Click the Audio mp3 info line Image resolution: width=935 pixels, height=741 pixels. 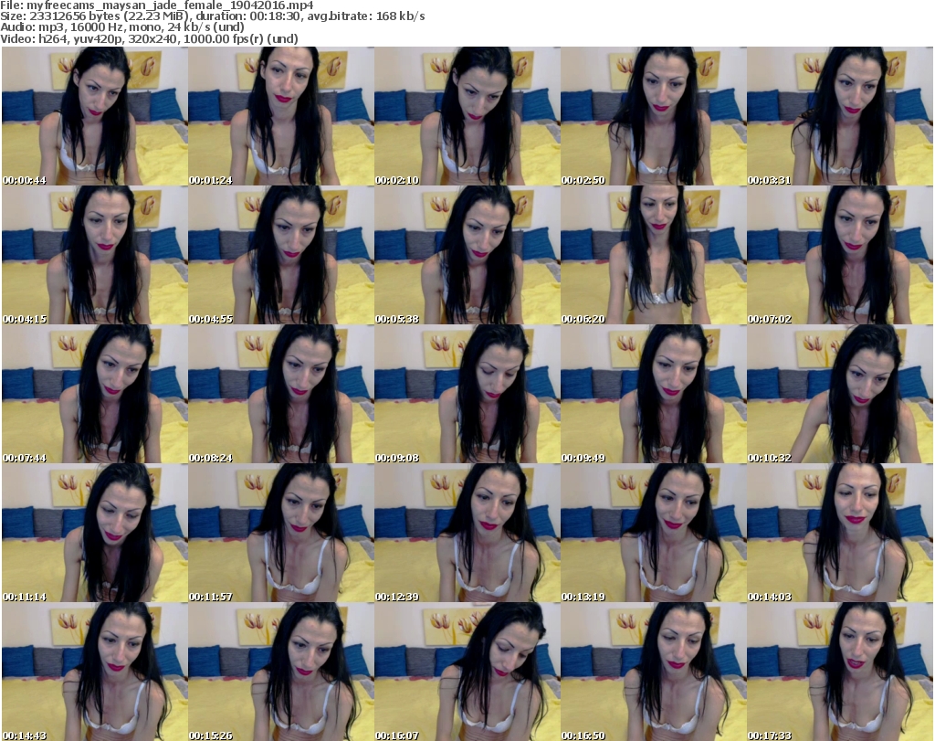(122, 27)
